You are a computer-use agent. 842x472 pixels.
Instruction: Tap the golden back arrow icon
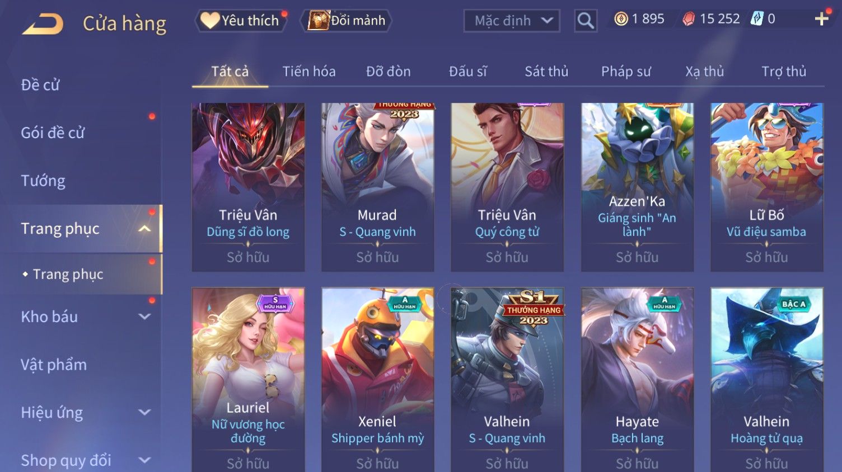[43, 24]
